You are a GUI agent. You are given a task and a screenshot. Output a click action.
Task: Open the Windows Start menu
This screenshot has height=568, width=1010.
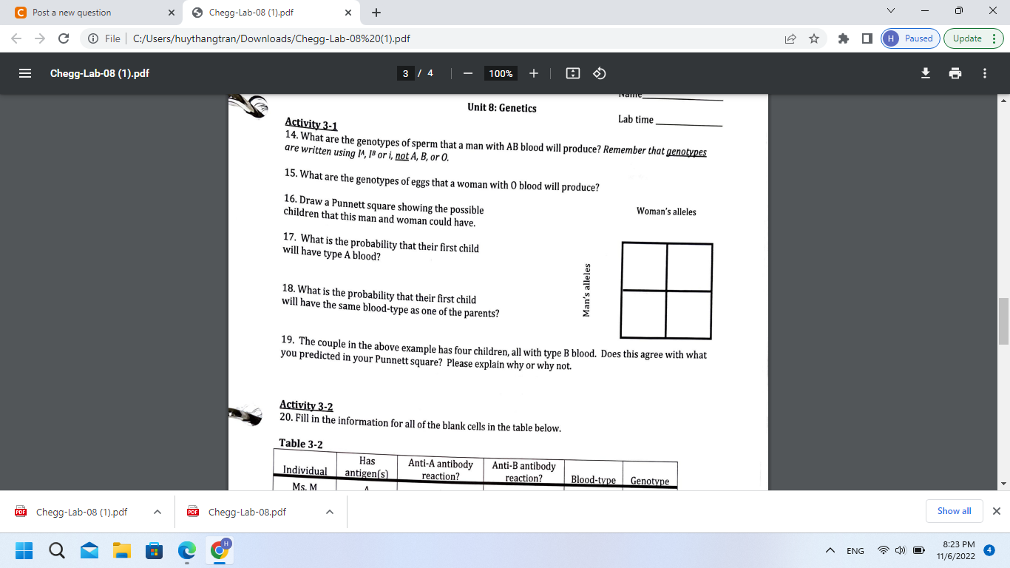(x=24, y=550)
